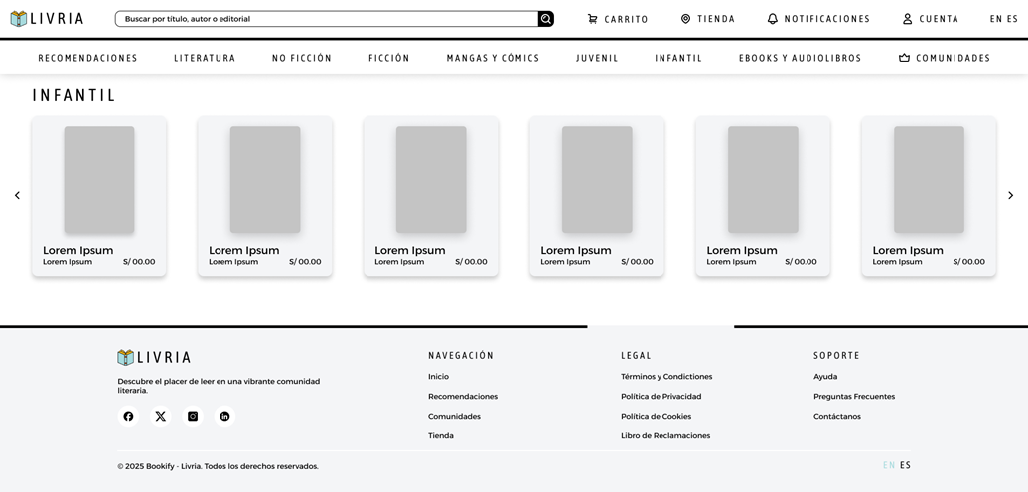Click the footer Tienda link
Viewport: 1028px width, 492px height.
tap(441, 435)
